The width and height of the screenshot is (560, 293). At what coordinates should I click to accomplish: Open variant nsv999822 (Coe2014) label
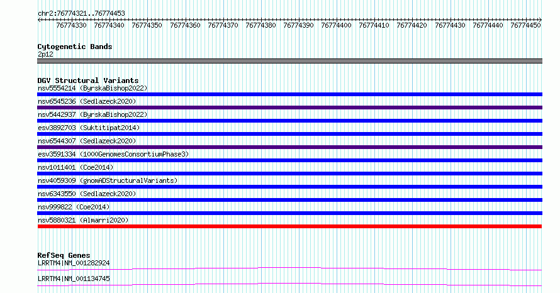[x=74, y=207]
